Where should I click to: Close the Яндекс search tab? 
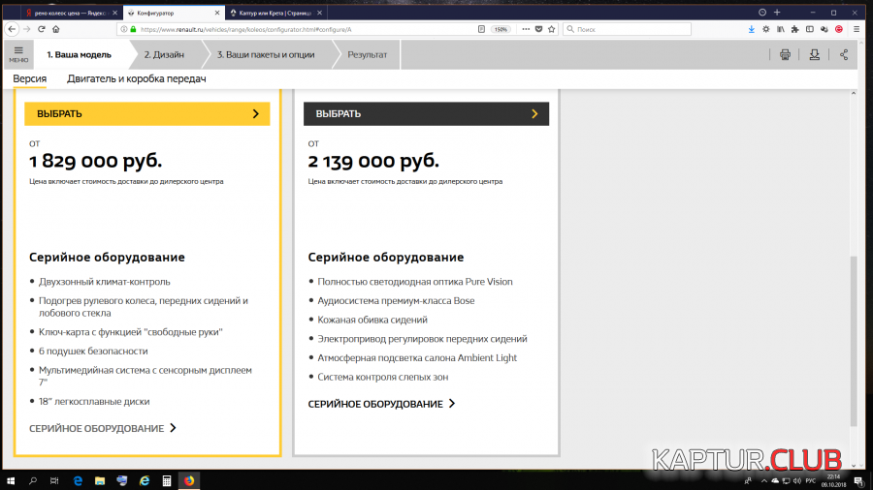point(114,13)
